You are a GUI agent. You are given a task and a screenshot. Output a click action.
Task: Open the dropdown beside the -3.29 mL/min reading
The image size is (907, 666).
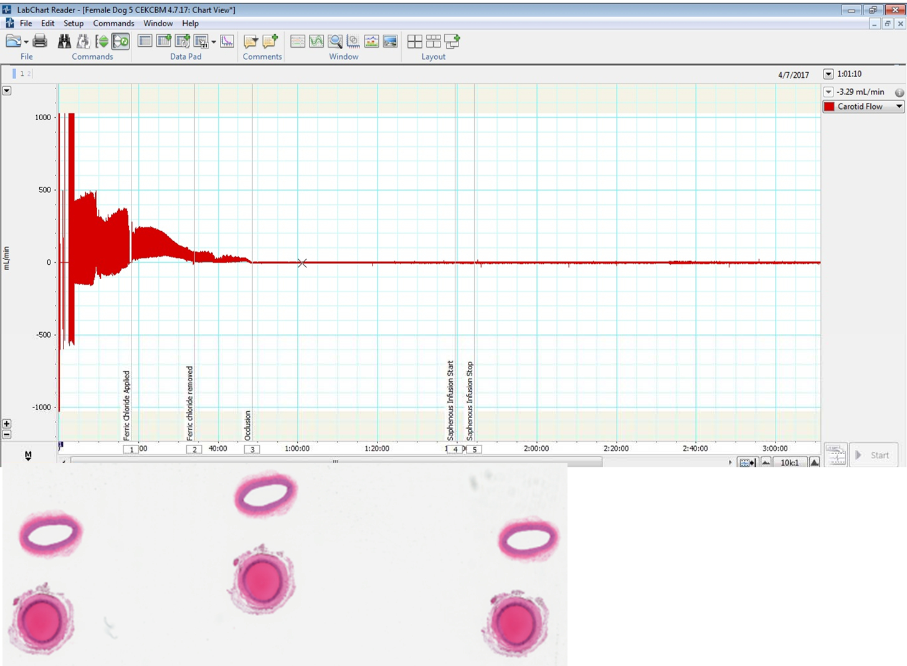point(829,92)
